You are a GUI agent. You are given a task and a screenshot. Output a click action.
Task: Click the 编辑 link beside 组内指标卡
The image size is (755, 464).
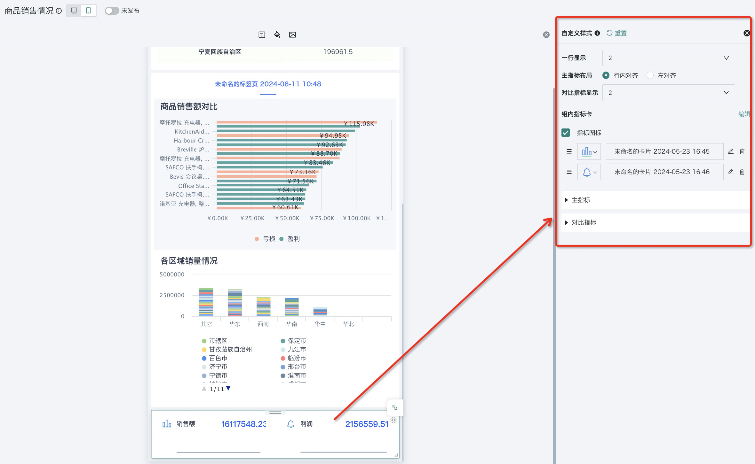[744, 114]
